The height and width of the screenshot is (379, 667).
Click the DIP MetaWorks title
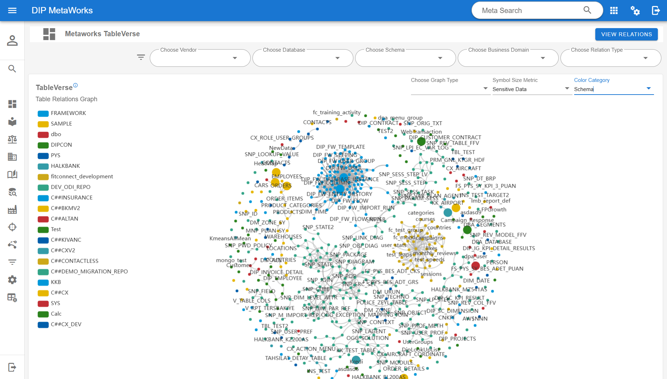(62, 11)
